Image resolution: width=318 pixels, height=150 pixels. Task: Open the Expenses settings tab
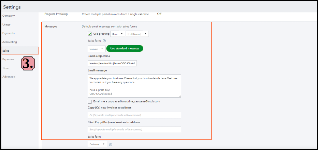[x=9, y=60]
